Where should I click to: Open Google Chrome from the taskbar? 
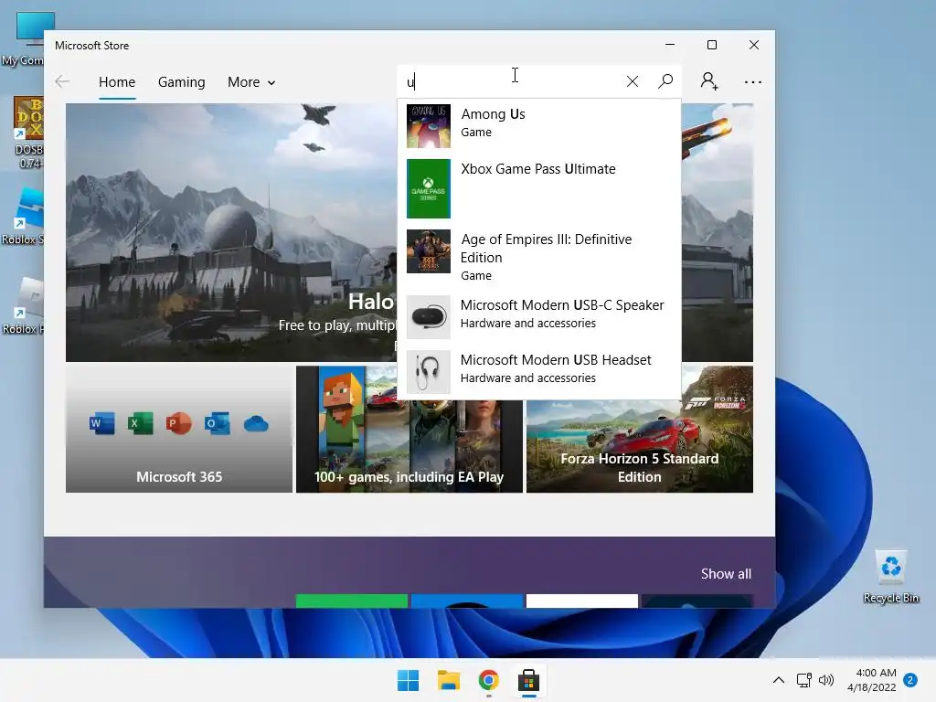point(488,680)
